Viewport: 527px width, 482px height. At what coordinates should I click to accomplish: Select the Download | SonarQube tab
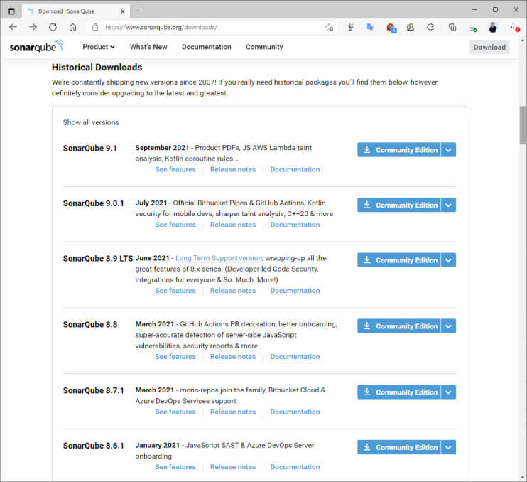[x=75, y=11]
